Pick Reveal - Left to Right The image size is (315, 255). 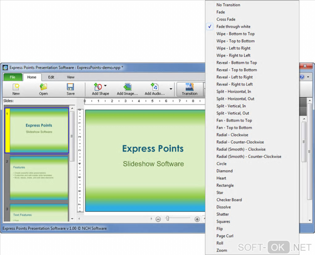tap(252, 77)
